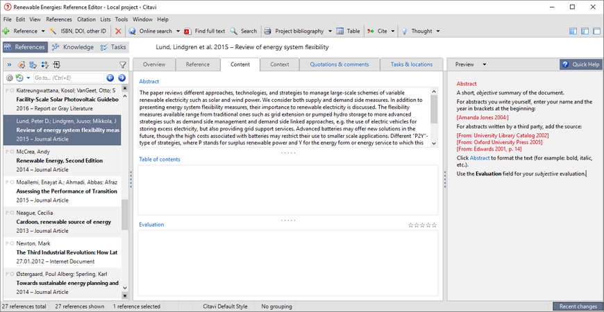The image size is (604, 312).
Task: Open the keywords tag filter icon
Action: [22, 64]
